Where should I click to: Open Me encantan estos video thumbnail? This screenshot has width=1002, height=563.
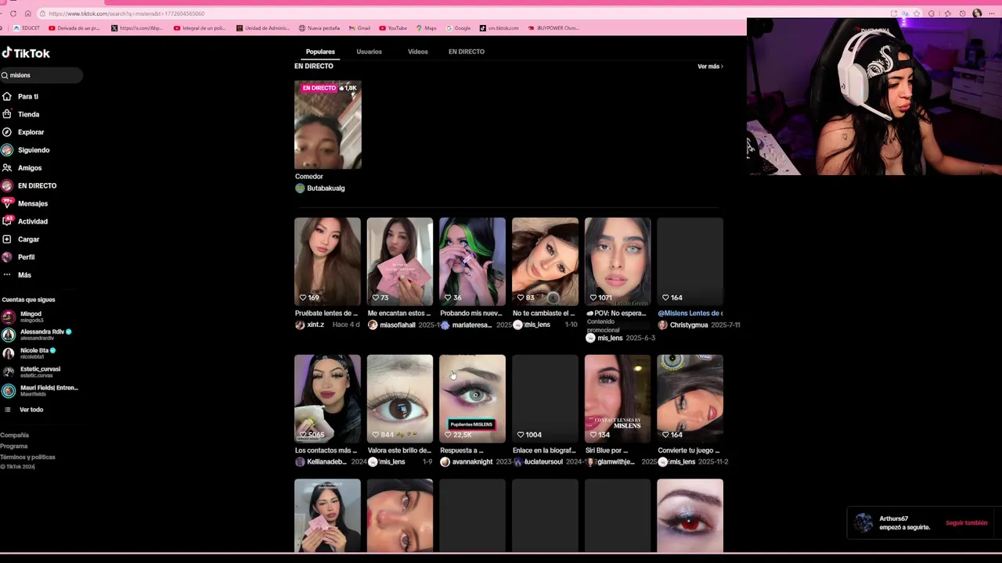point(400,261)
